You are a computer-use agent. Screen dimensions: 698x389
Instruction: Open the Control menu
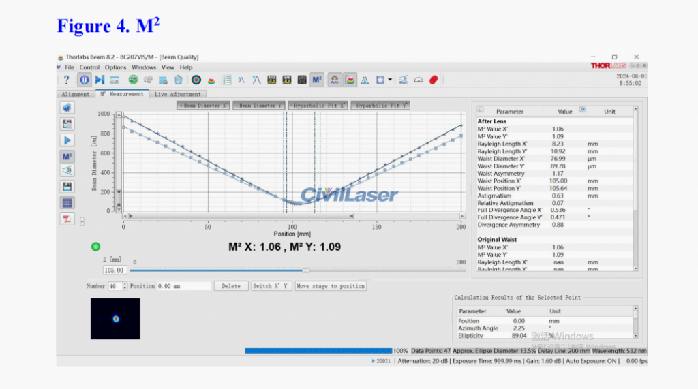tap(89, 67)
